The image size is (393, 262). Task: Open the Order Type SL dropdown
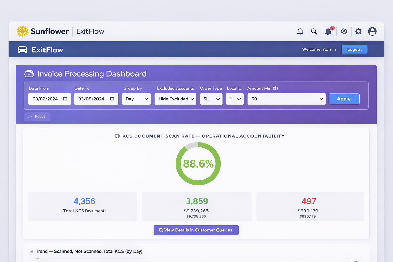pos(211,99)
